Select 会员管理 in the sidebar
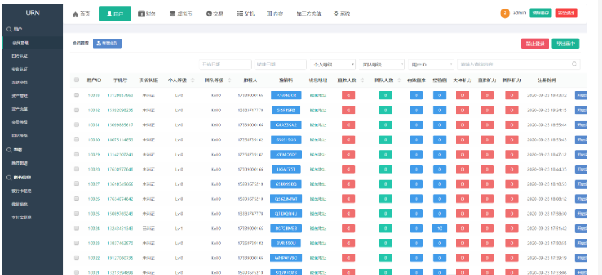The height and width of the screenshot is (275, 602). (x=20, y=43)
